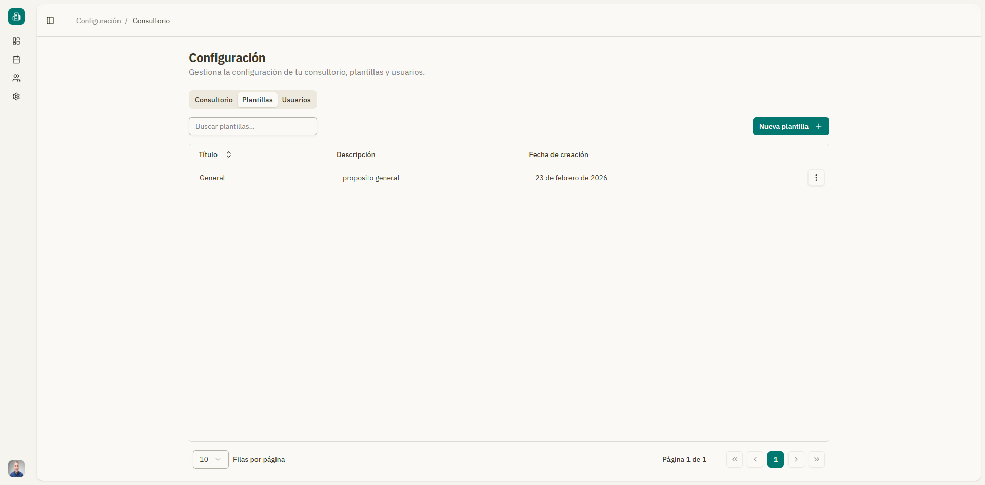Open the rows per page dropdown
Viewport: 985px width, 485px height.
pyautogui.click(x=210, y=459)
